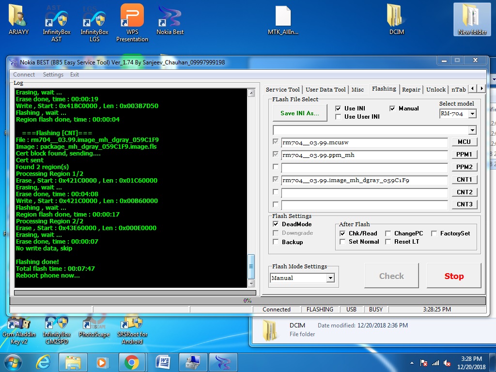
Task: Switch to the User Data Tool tab
Action: point(325,90)
